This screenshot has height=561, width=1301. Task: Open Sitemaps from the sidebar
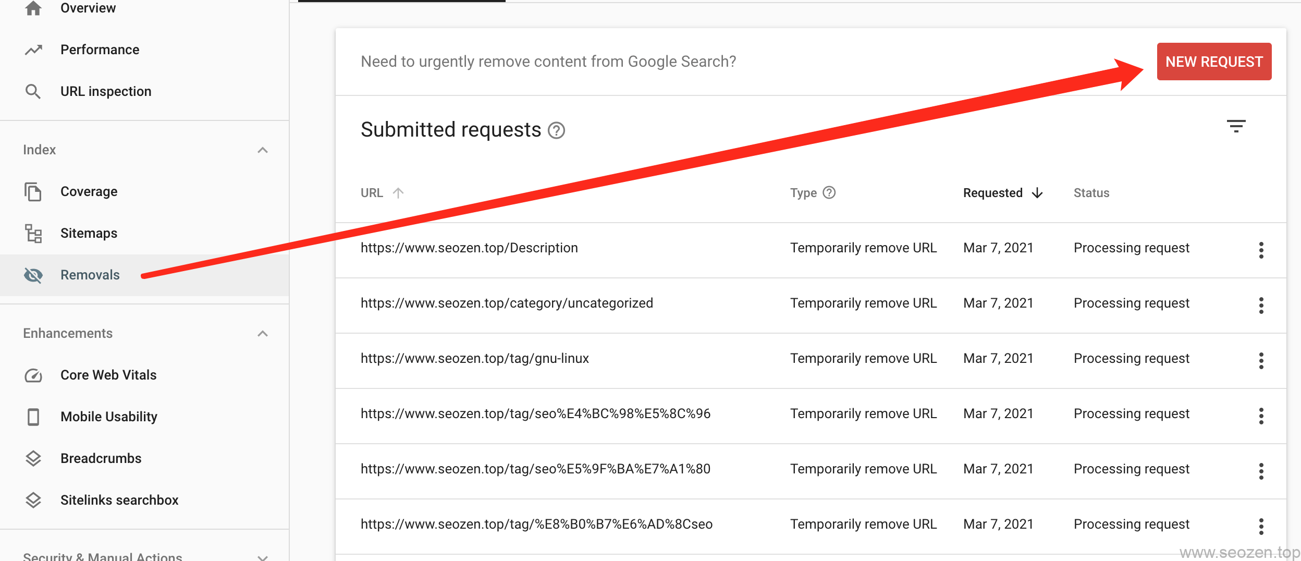[x=89, y=234]
